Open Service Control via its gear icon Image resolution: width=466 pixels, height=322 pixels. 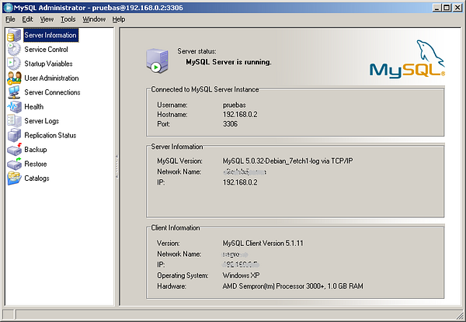(14, 50)
